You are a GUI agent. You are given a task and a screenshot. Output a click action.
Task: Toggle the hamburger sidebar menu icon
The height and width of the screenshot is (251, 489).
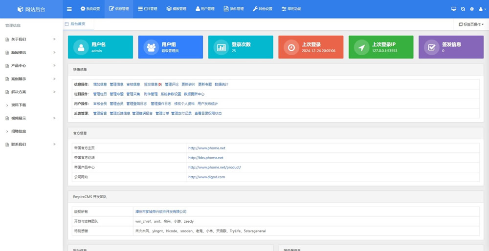point(69,9)
